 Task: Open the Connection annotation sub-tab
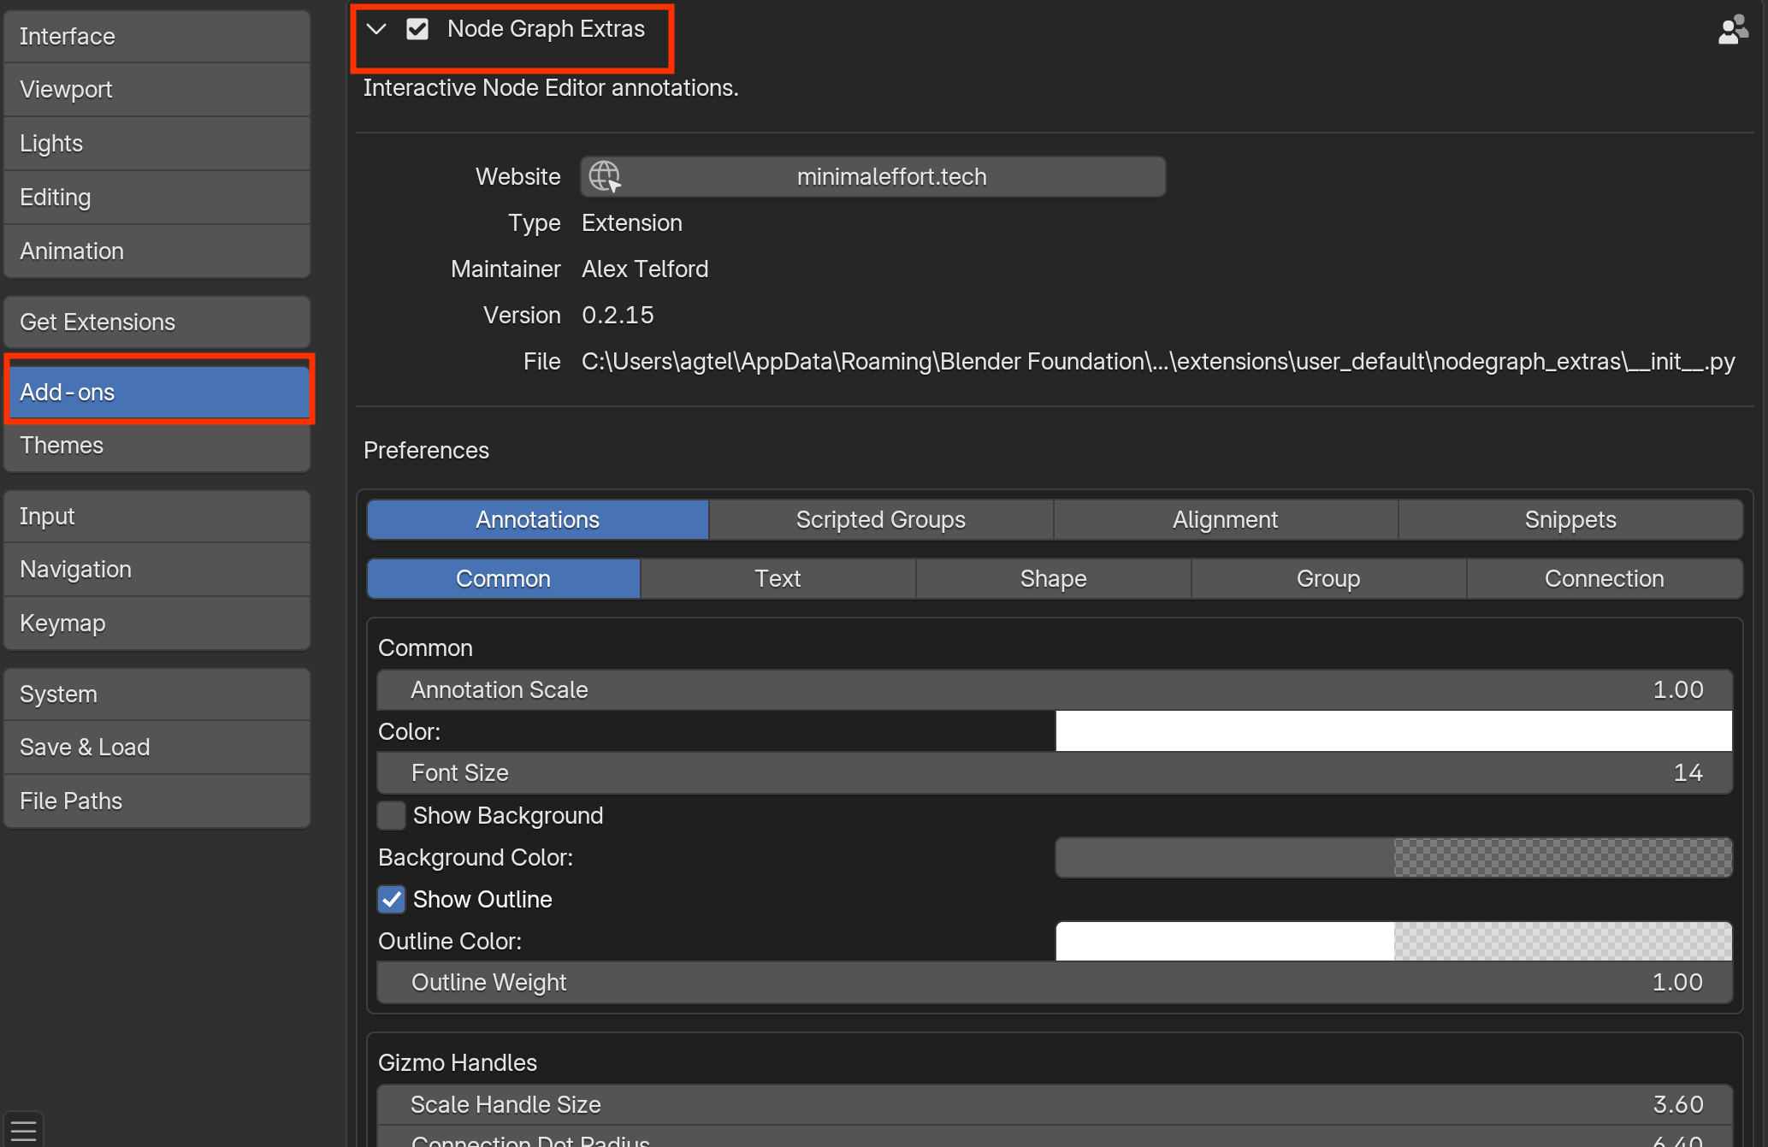pyautogui.click(x=1605, y=579)
